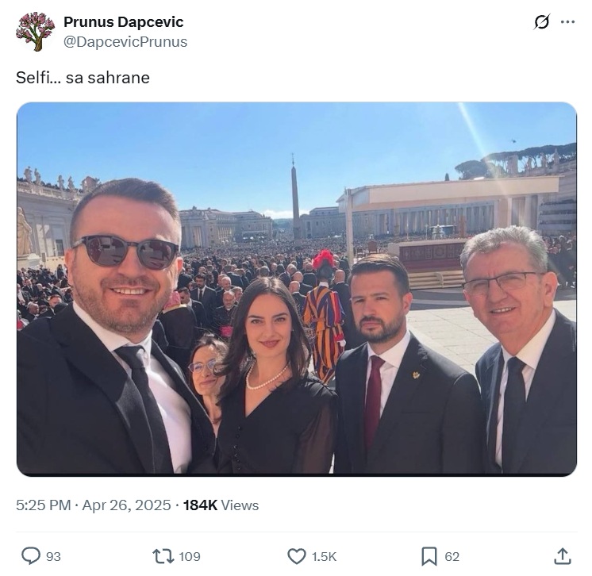Click the 93 replies count

[53, 556]
